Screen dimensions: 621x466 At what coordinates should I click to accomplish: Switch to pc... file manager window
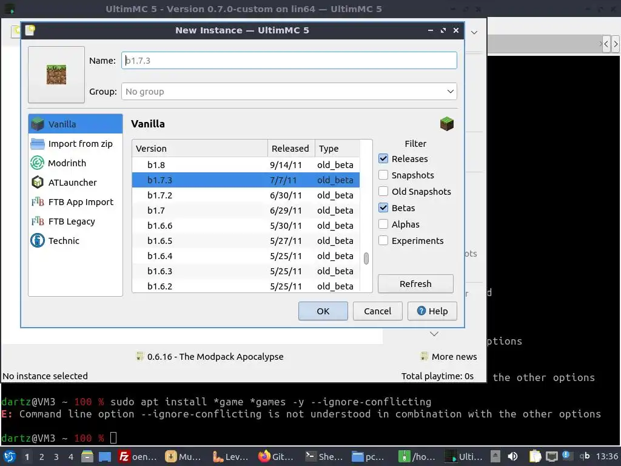click(368, 456)
